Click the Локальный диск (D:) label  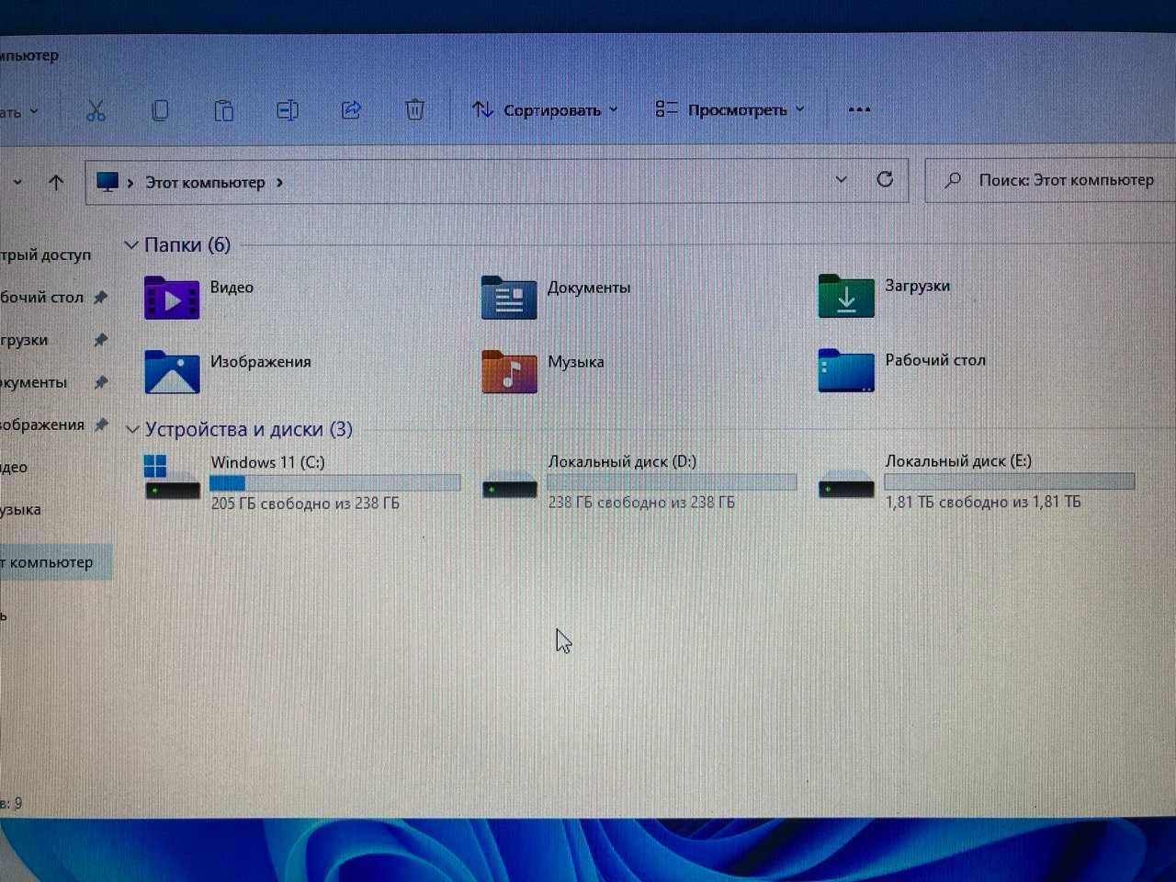pyautogui.click(x=622, y=461)
